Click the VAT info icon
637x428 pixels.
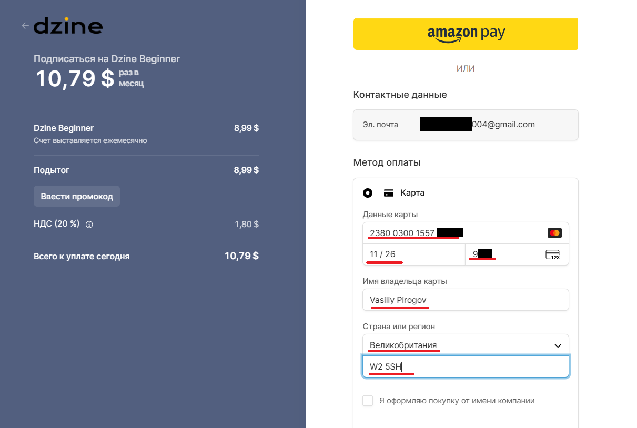pos(89,225)
